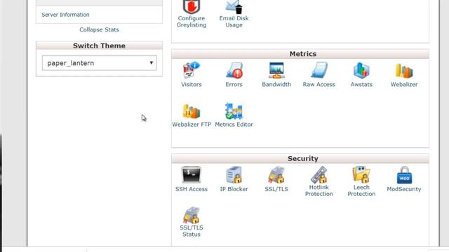The height and width of the screenshot is (252, 449).
Task: Open Email Disk Usage
Action: tap(234, 14)
